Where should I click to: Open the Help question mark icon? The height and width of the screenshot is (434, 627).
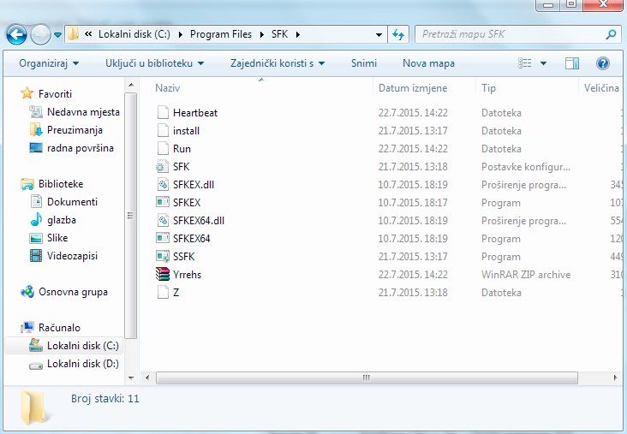[602, 63]
